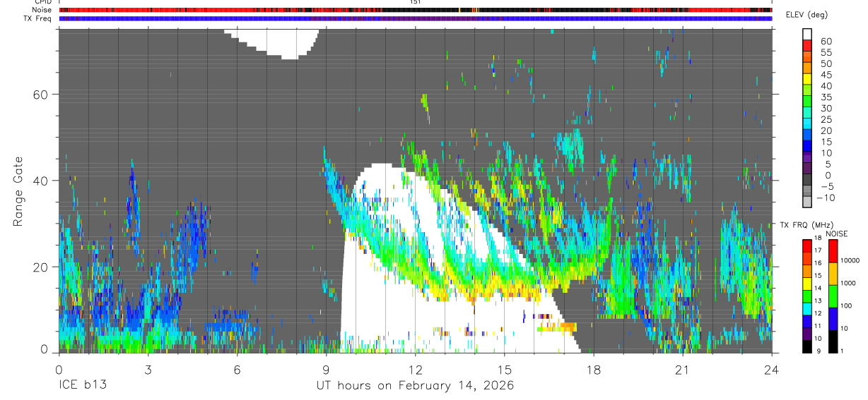Click the white top swatch of ELEV scale
The height and width of the screenshot is (400, 868).
tap(807, 35)
